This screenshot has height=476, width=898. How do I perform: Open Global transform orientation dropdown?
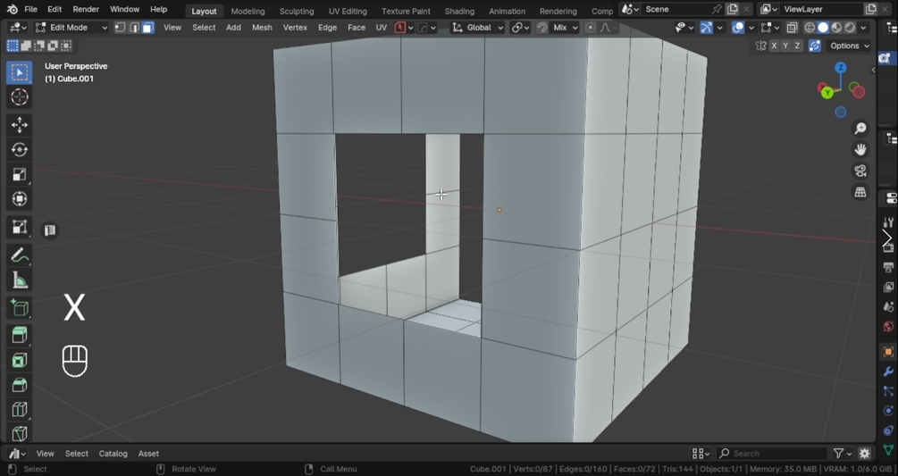pos(478,28)
